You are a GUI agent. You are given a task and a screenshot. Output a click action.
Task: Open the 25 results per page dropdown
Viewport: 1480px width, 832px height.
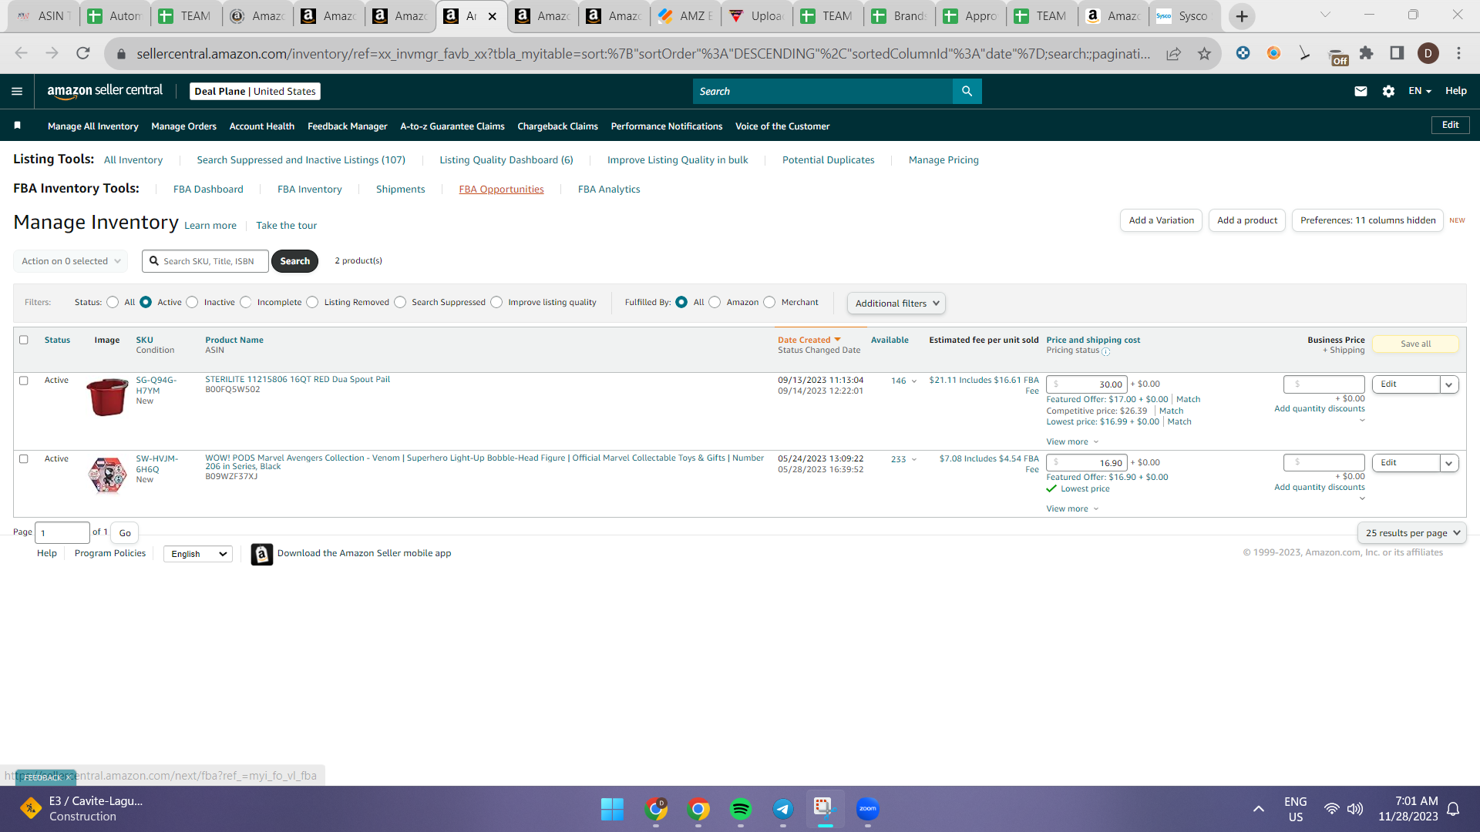coord(1412,533)
